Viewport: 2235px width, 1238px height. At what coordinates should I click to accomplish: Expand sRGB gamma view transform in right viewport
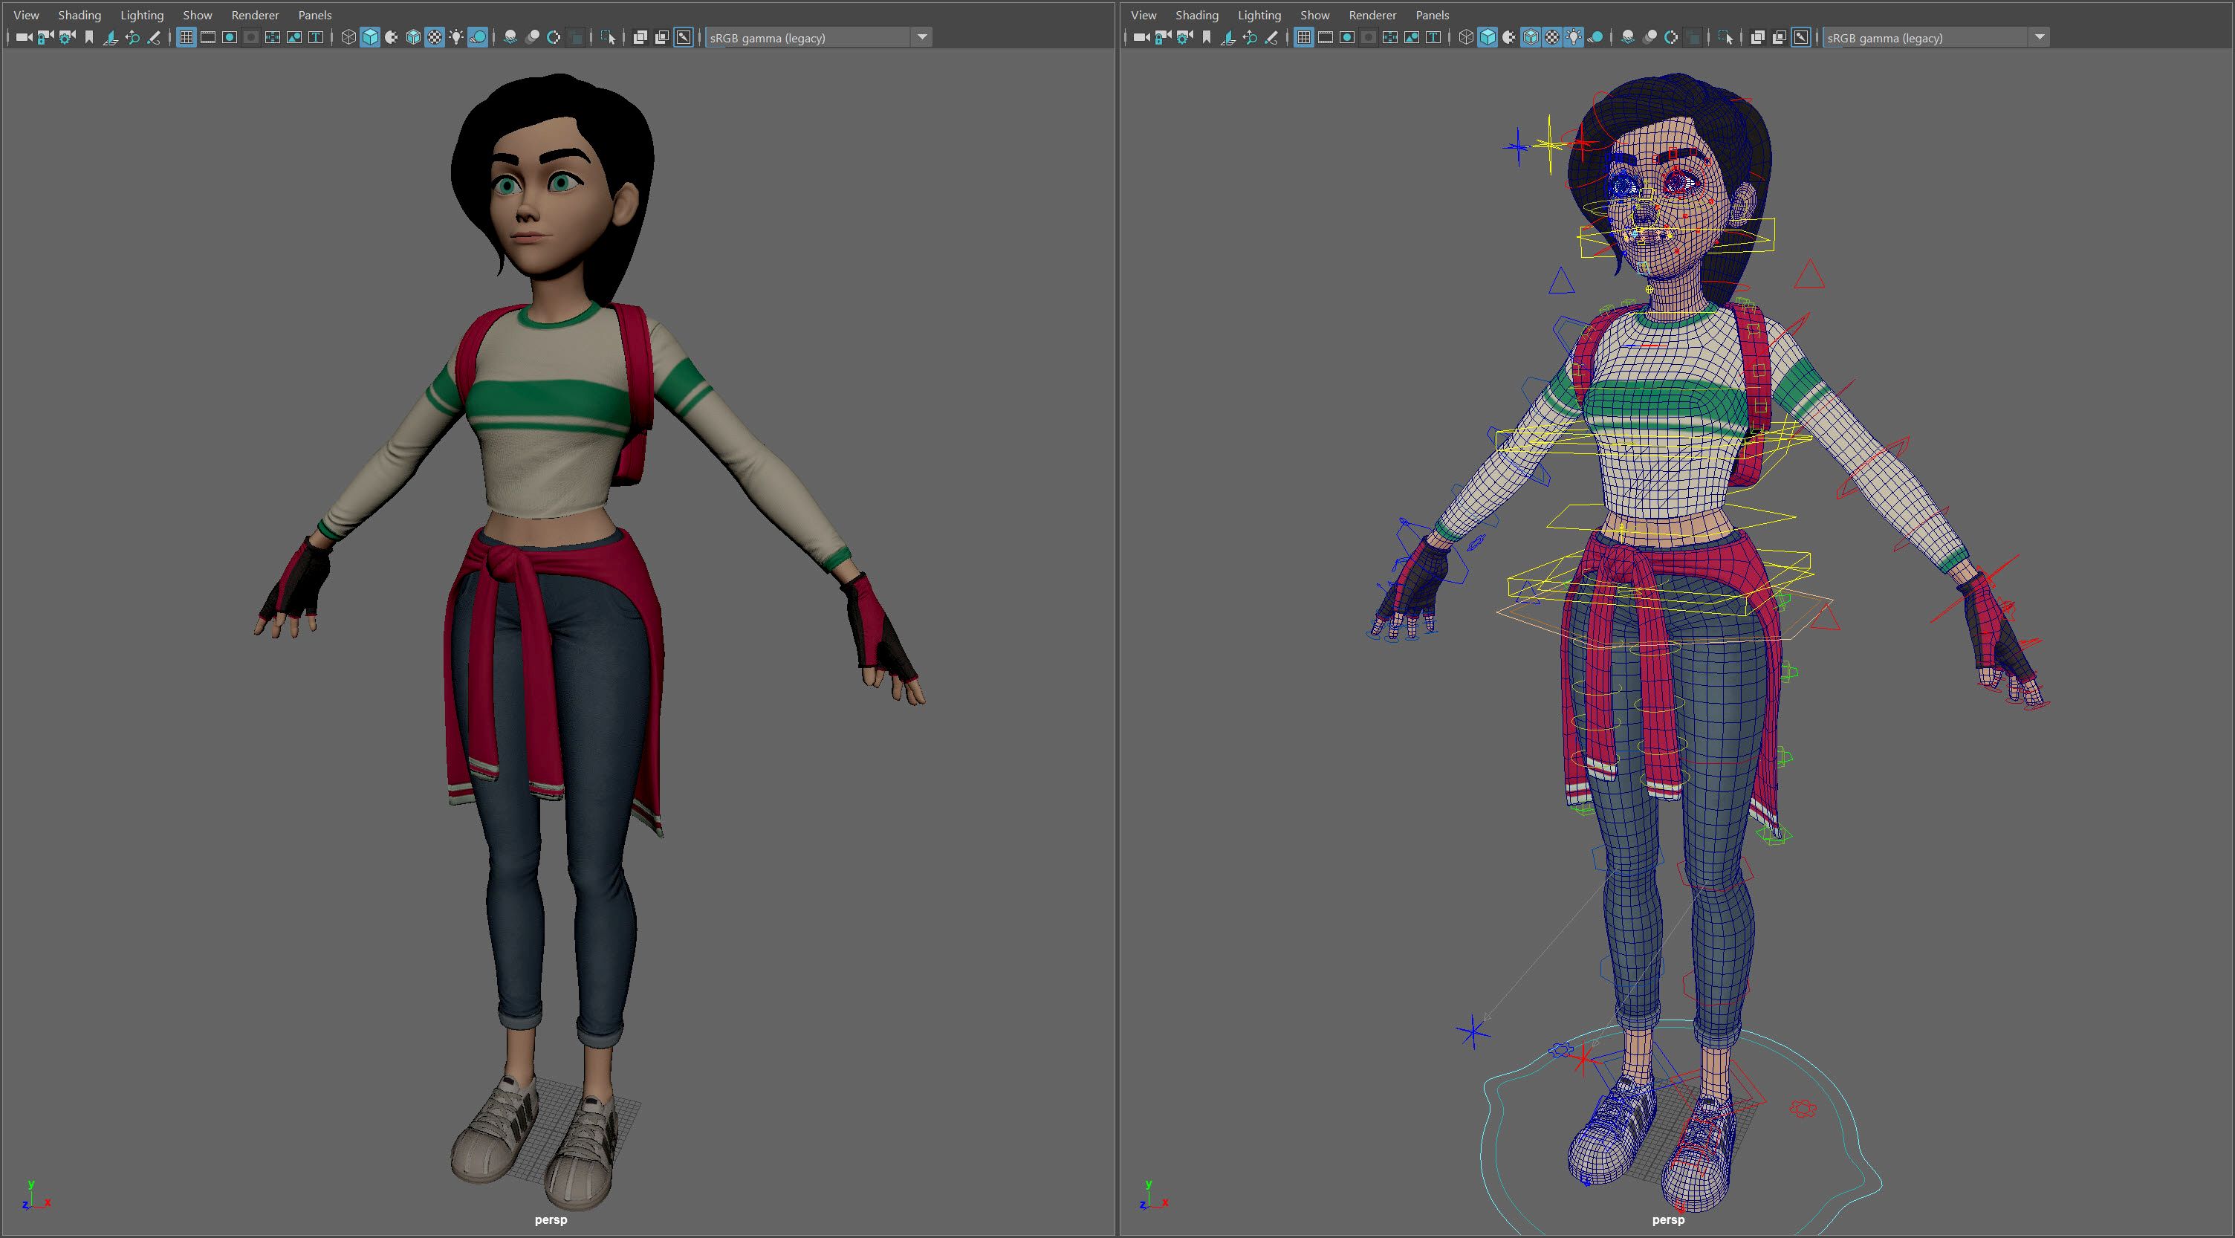[2040, 37]
